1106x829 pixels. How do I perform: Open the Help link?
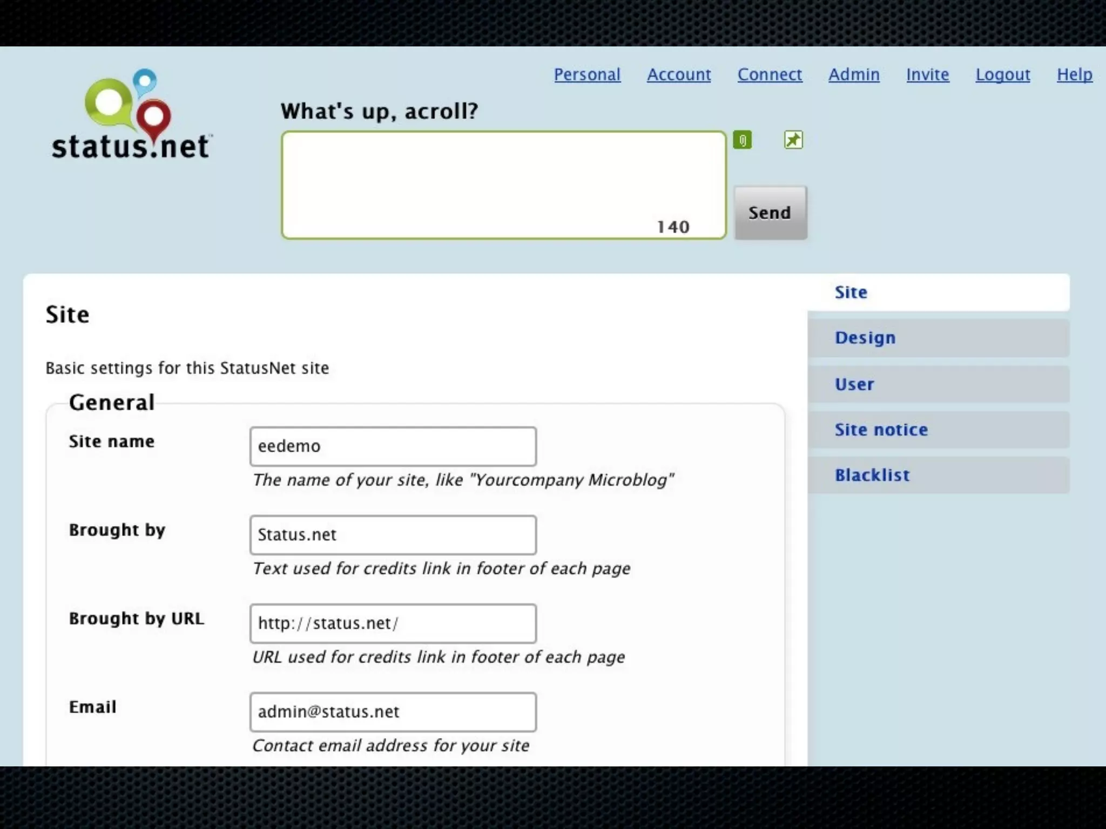click(1074, 74)
